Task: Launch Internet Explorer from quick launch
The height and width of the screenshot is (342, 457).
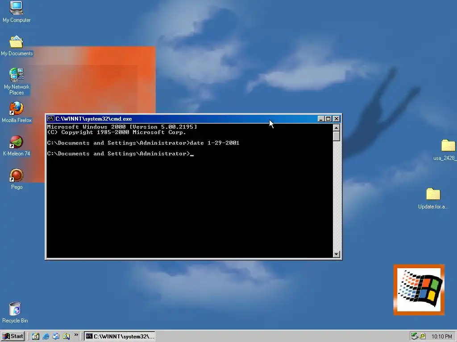Action: coord(46,337)
